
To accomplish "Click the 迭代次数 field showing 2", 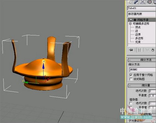I will 152,91.
